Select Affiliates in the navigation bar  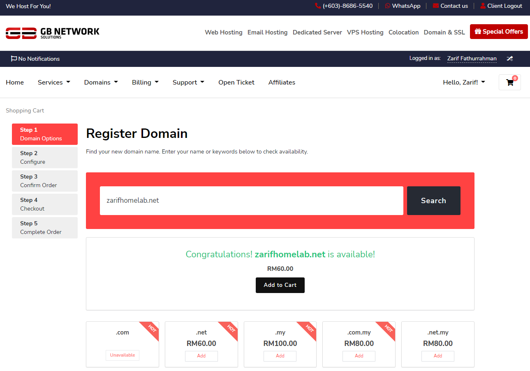pos(282,82)
